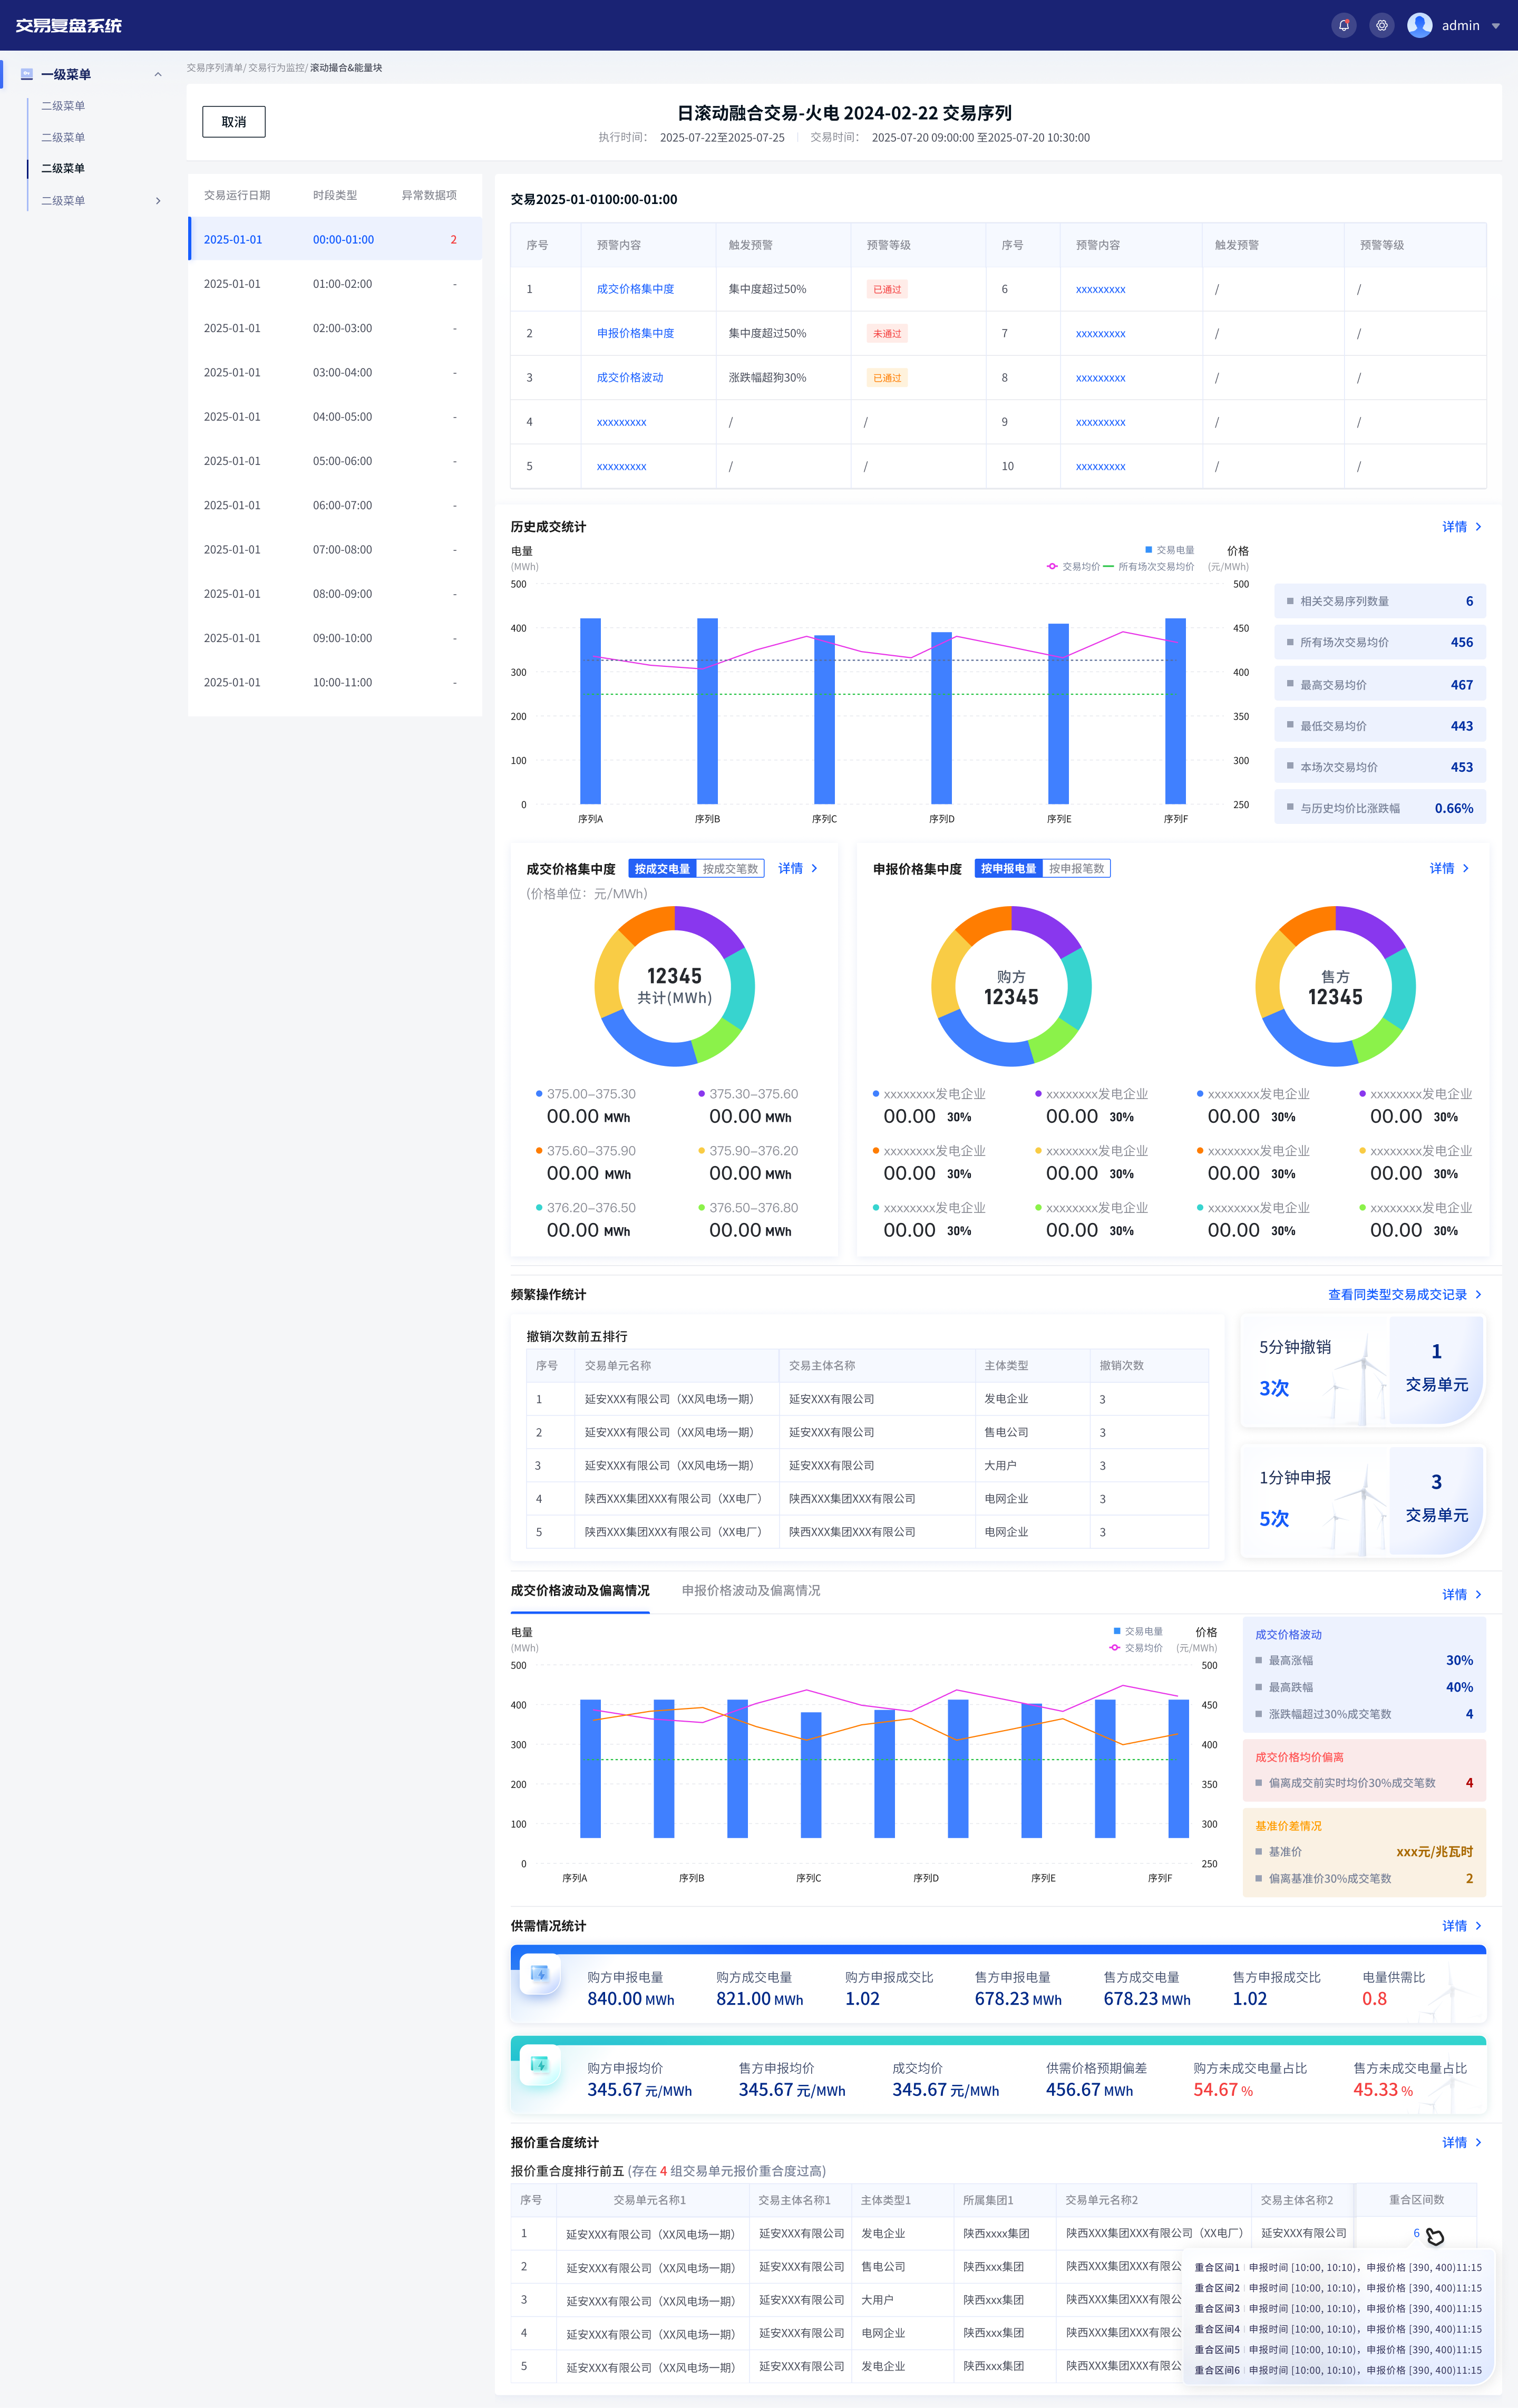This screenshot has height=2408, width=1518.
Task: Click the 取消 button
Action: click(234, 122)
